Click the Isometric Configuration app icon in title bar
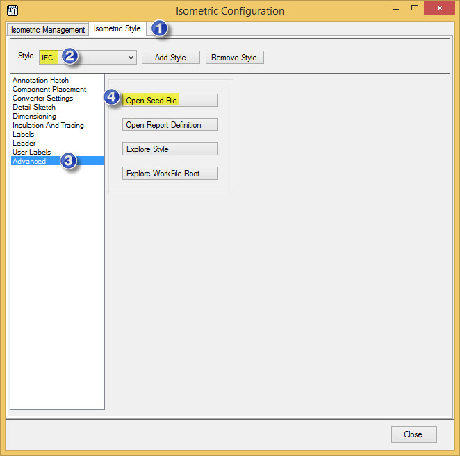Screen dimensions: 460x456 coord(13,10)
